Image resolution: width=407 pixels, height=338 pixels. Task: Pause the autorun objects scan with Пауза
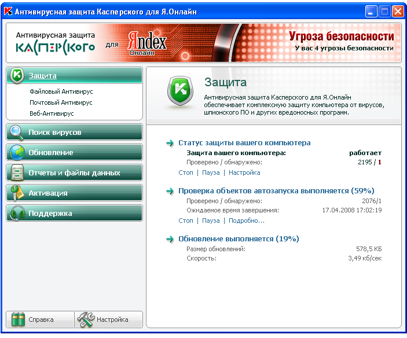point(211,221)
